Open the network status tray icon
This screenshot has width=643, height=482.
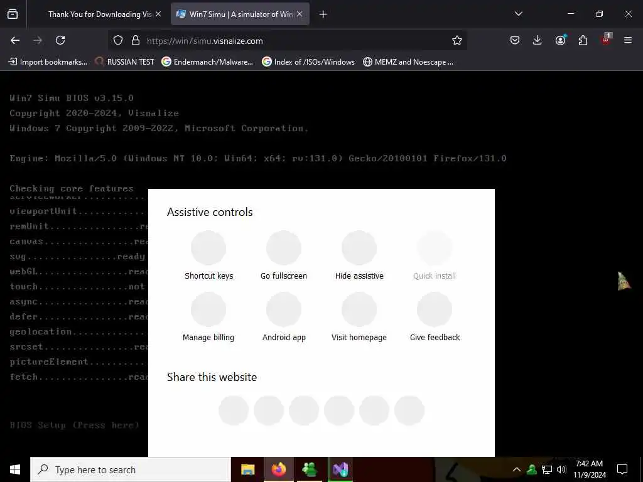[547, 469]
